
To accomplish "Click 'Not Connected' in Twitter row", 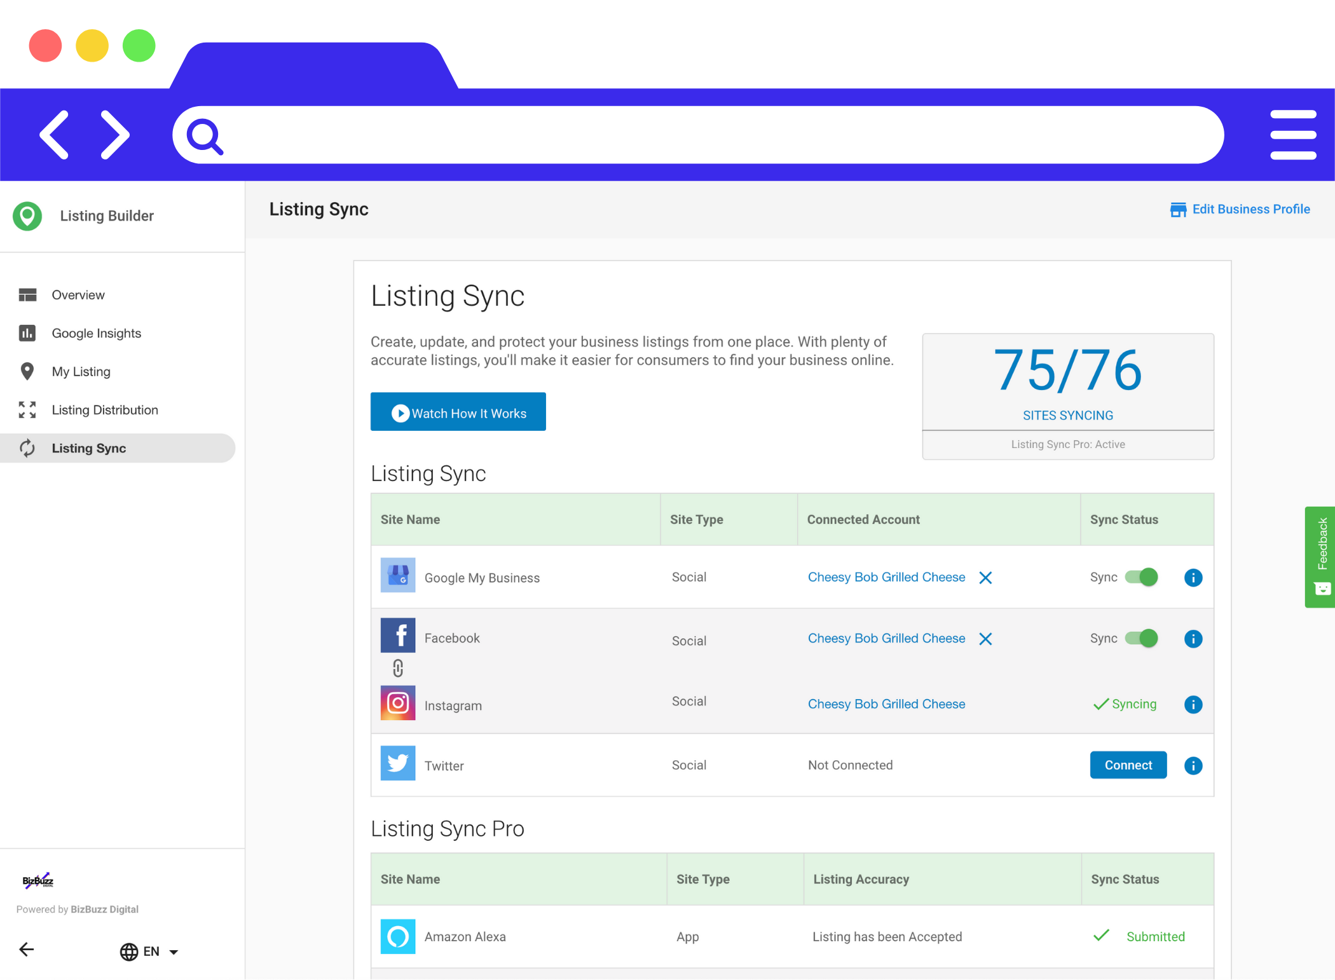I will 851,765.
